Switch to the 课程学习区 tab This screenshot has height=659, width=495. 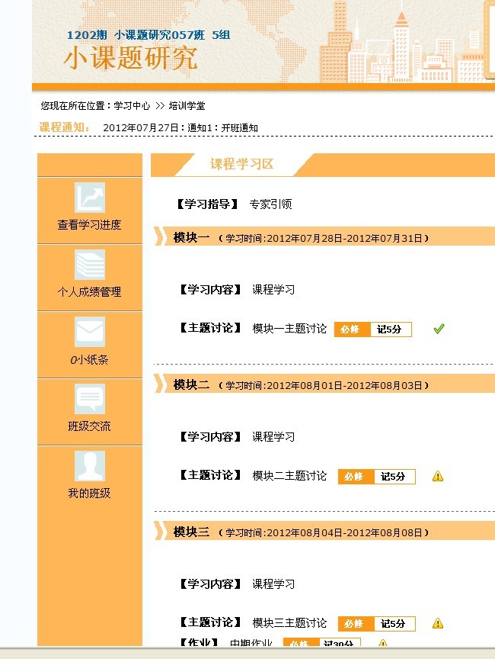(x=241, y=164)
